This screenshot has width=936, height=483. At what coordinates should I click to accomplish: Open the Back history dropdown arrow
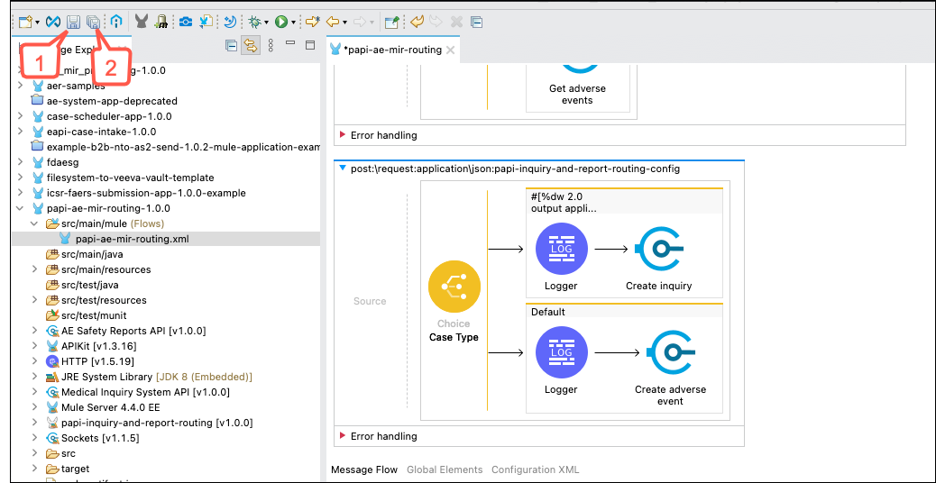(345, 23)
